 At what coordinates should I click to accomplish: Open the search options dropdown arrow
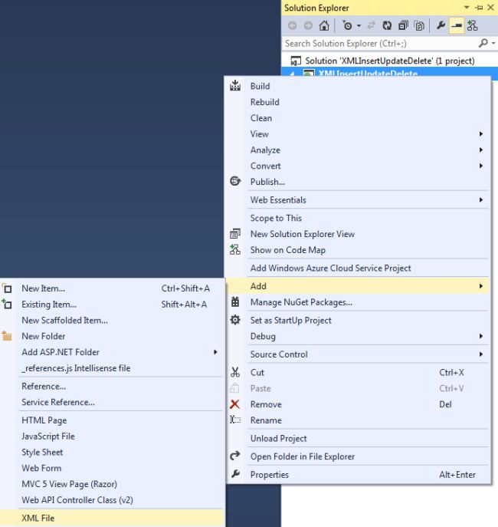[493, 43]
